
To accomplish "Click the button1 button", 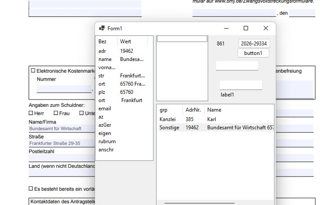I will (253, 53).
